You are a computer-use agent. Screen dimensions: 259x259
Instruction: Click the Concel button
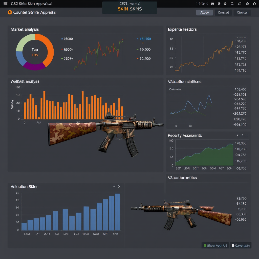(223, 13)
